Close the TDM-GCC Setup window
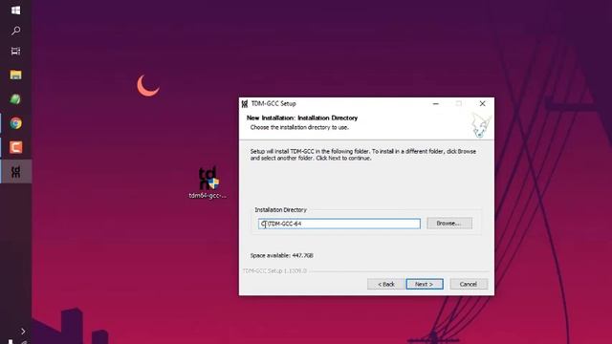This screenshot has width=612, height=344. pos(482,104)
